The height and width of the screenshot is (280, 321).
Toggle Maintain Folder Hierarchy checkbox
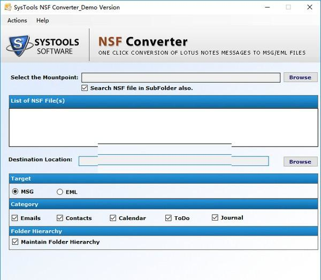15,241
